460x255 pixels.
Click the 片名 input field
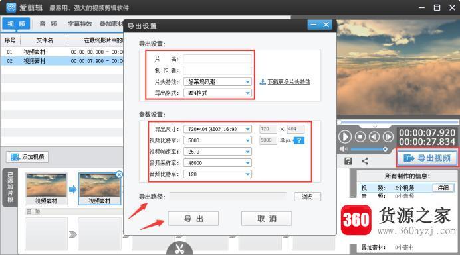(x=217, y=59)
